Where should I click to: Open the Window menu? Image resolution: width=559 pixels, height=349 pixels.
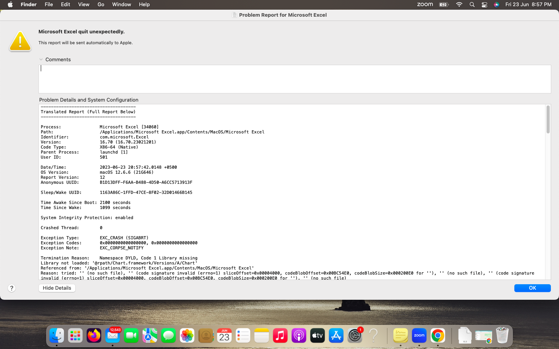122,5
